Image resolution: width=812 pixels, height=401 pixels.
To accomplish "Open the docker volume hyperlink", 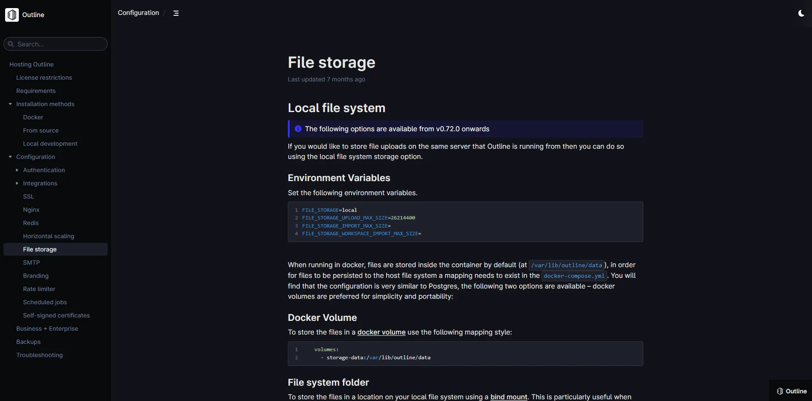I will point(381,332).
